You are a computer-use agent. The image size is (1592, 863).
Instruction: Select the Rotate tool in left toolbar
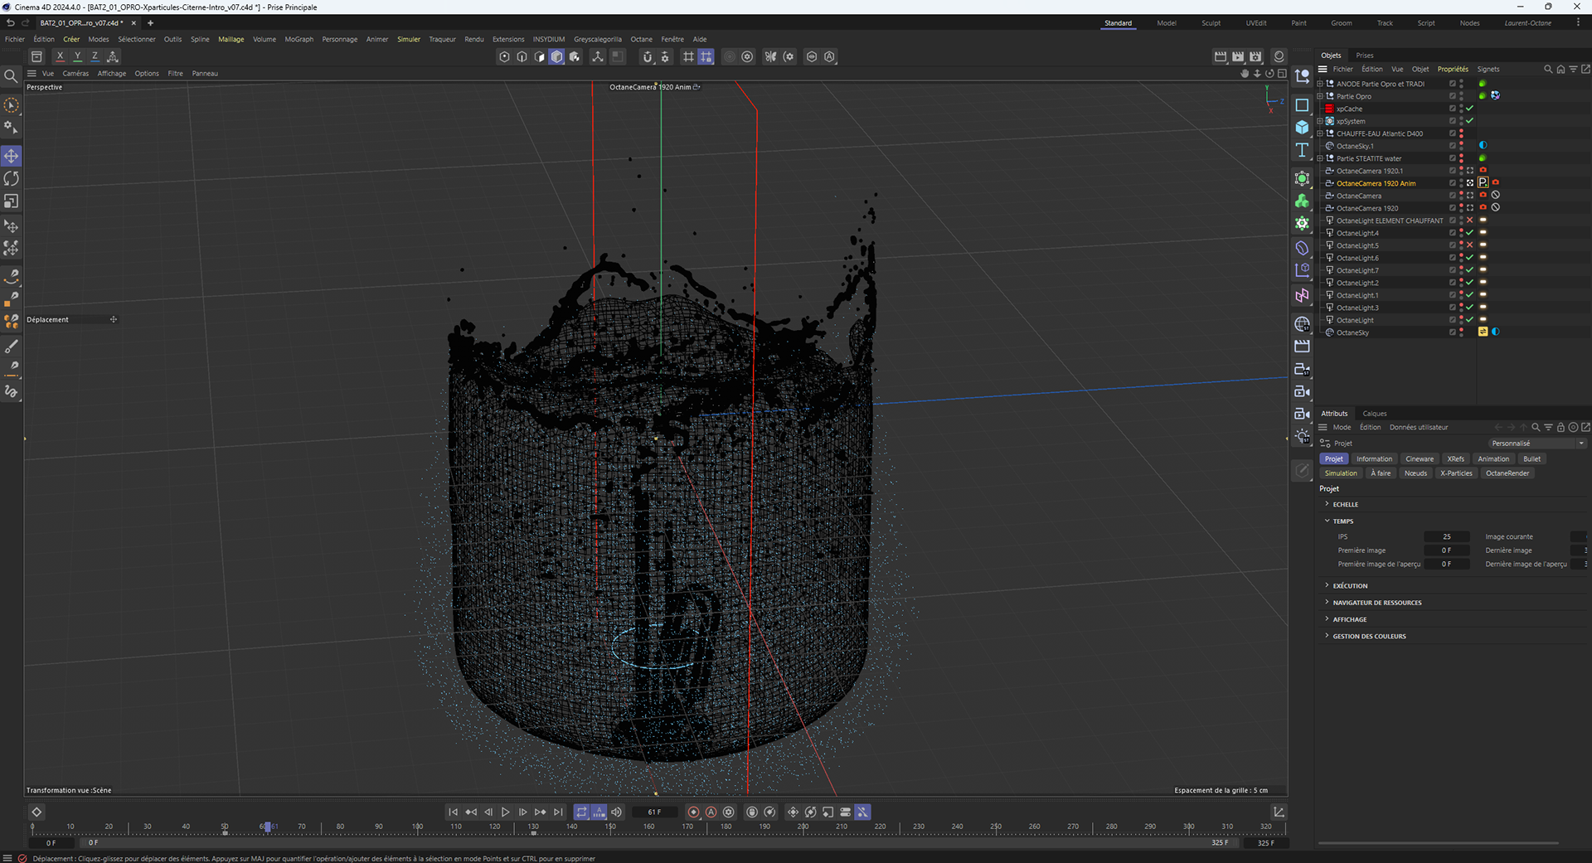(x=11, y=179)
